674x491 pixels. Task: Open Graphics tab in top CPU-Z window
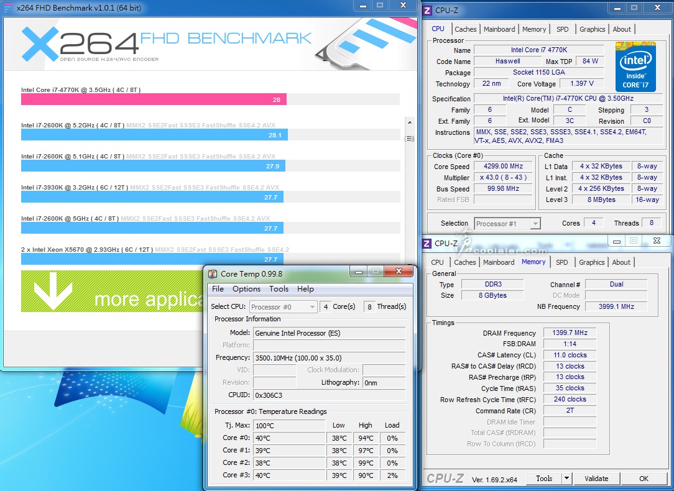(592, 29)
